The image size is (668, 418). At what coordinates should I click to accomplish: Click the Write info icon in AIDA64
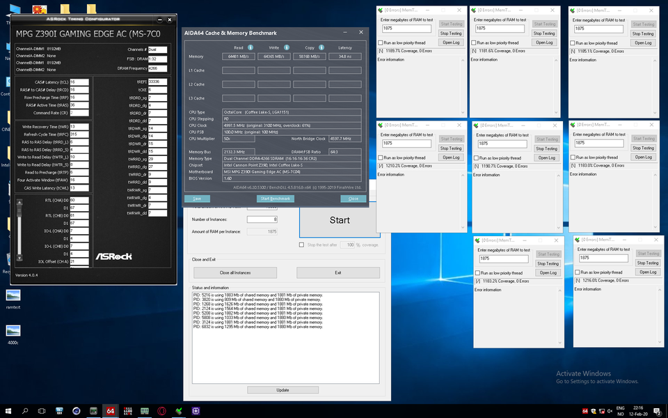[x=285, y=47]
